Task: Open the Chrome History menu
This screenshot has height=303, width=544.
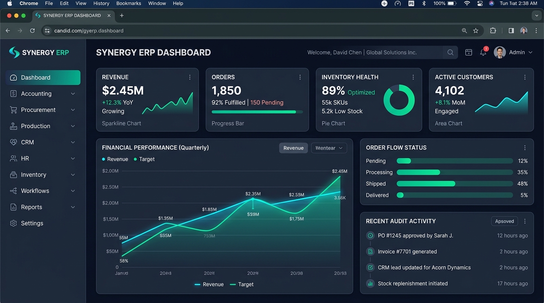Action: [101, 3]
